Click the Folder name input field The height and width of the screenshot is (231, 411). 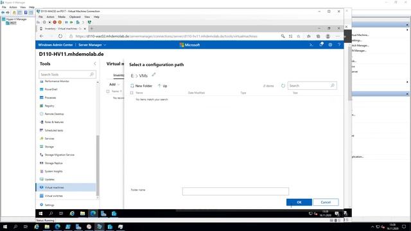[x=236, y=191]
